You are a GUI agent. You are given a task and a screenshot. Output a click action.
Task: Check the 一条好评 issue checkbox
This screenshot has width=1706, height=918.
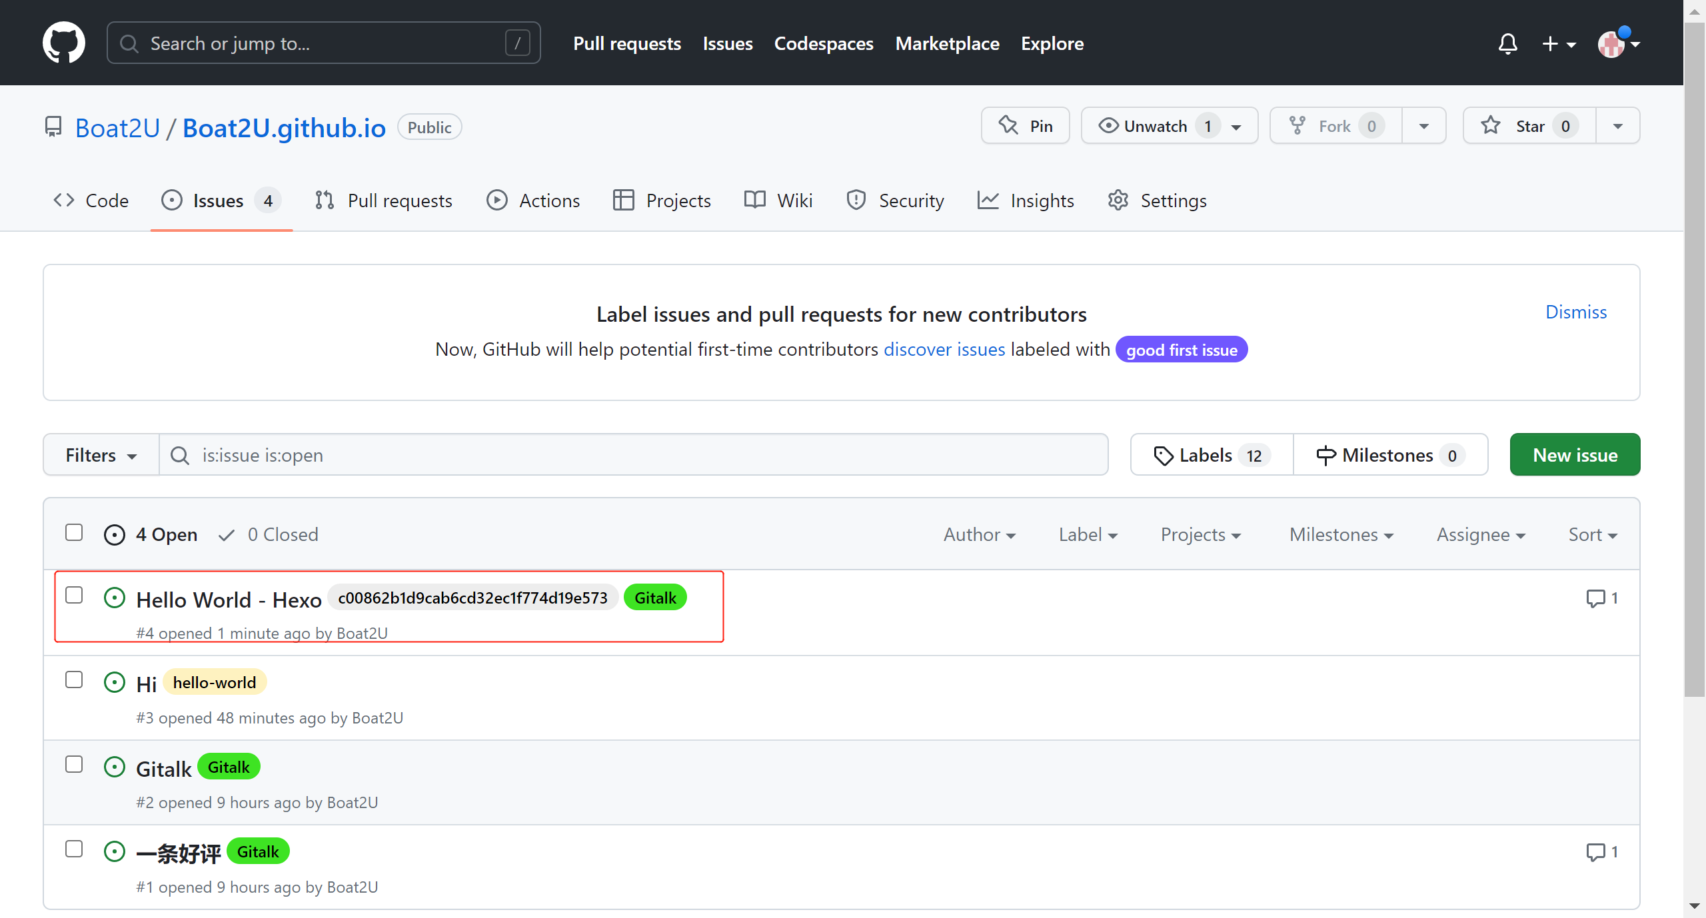74,849
